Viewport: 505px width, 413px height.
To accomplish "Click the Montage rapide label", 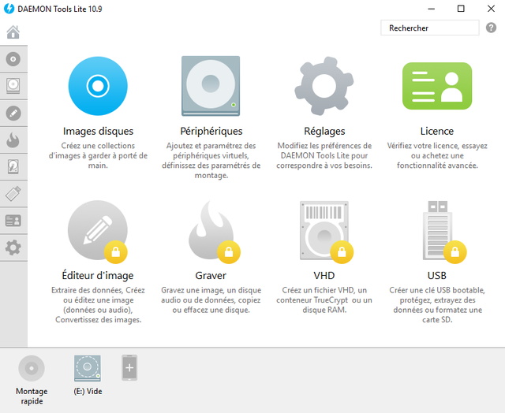I will point(32,396).
